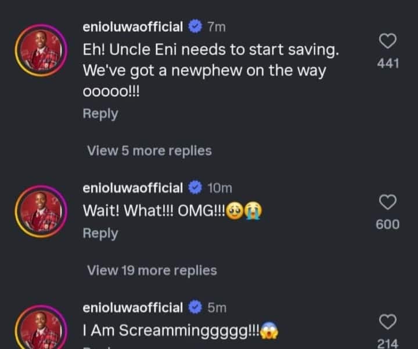Click the screaming face emoji
Screen dimensions: 418x349
click(271, 331)
